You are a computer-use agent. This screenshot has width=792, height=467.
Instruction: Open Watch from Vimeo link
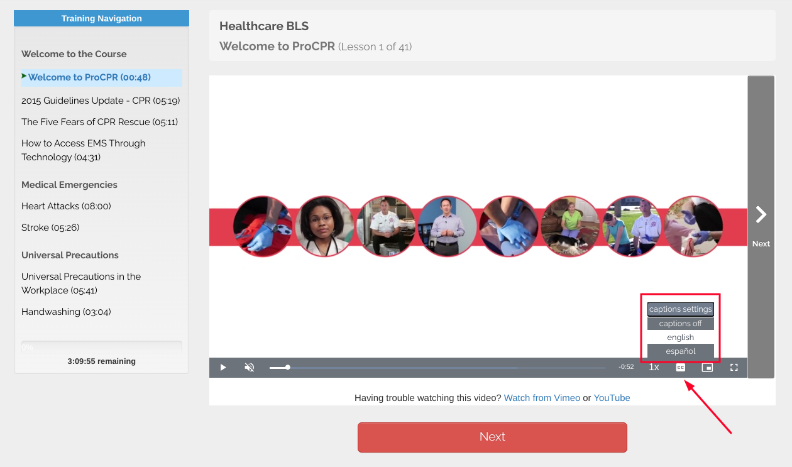[x=542, y=398]
